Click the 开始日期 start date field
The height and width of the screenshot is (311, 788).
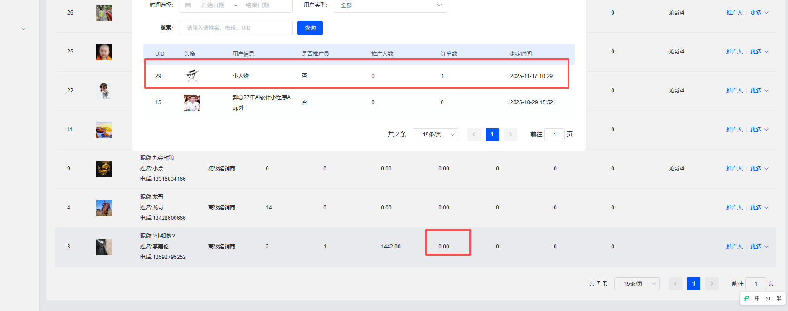pos(213,5)
